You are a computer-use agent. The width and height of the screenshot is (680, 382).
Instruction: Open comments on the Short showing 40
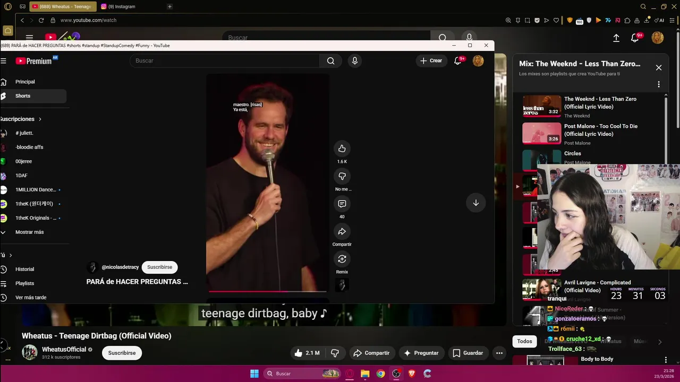coord(342,204)
